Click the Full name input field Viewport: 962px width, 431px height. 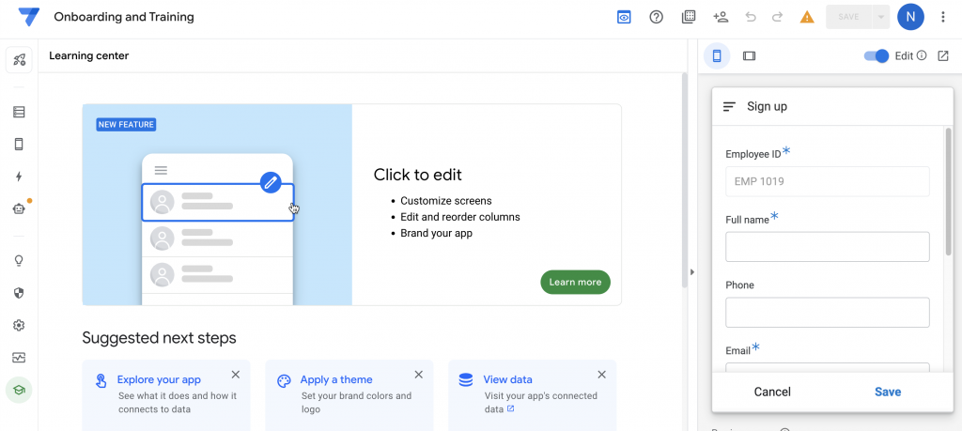click(827, 246)
